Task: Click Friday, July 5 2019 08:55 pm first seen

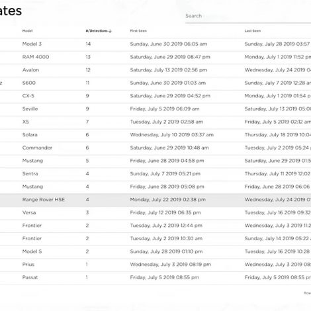Action: (165, 277)
